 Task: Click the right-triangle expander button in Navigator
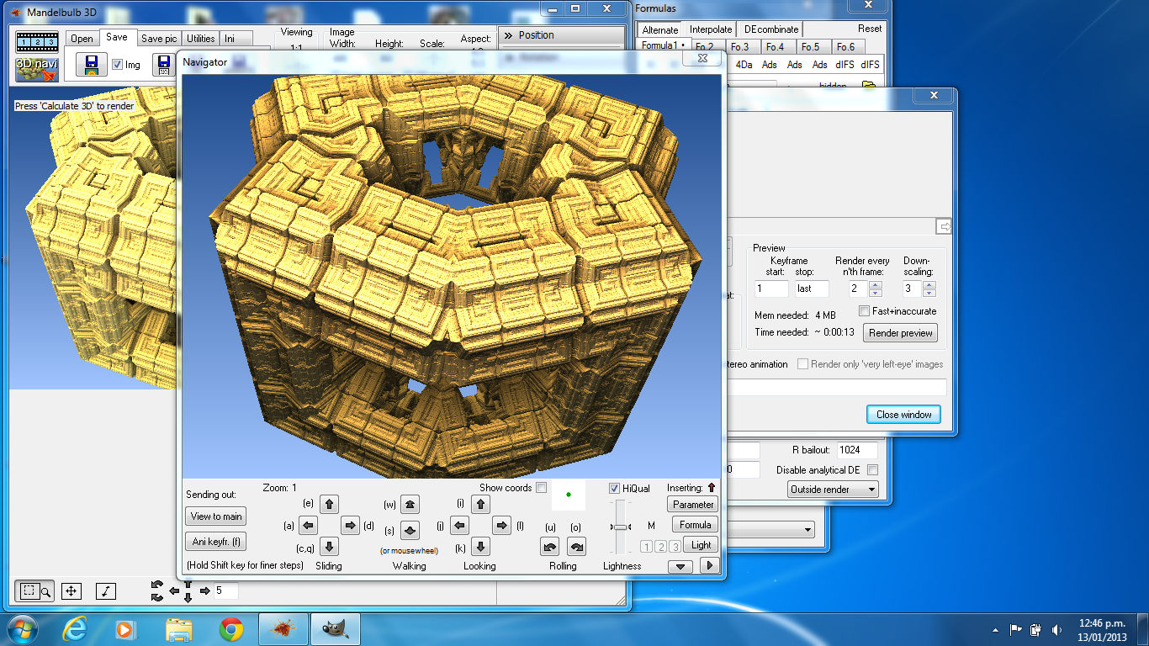point(709,566)
